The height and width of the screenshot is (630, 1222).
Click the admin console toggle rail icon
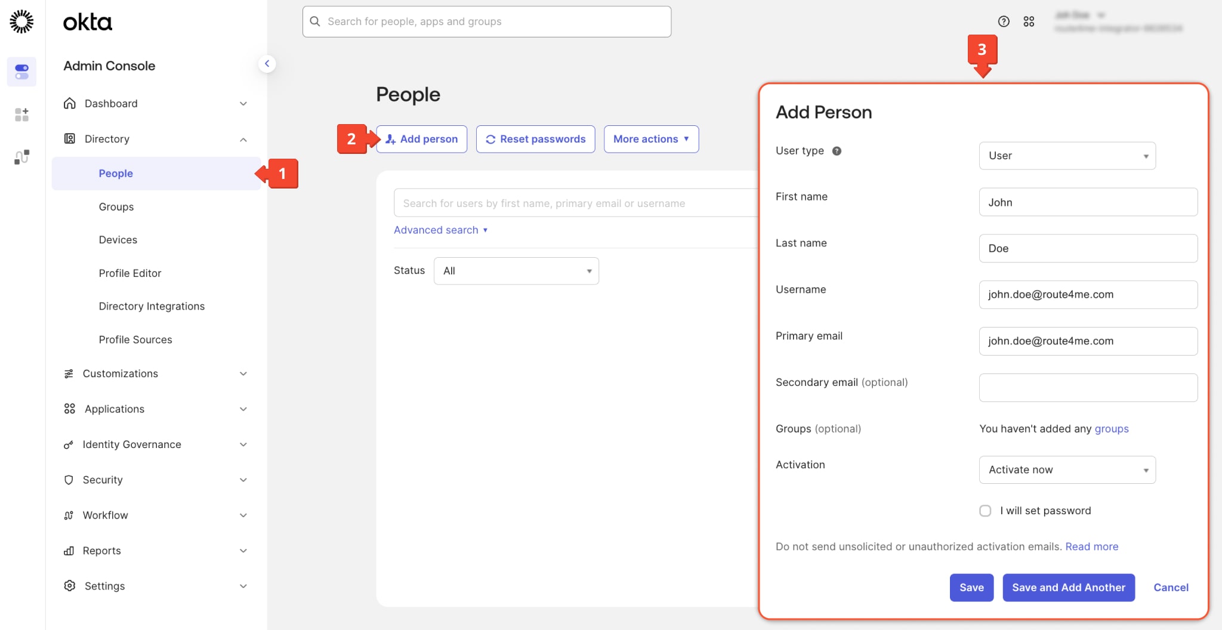(21, 72)
